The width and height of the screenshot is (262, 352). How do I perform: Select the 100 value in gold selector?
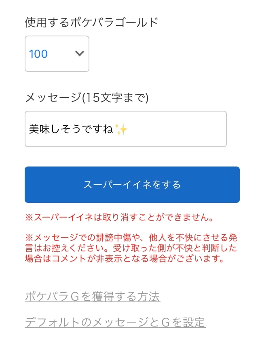point(38,54)
